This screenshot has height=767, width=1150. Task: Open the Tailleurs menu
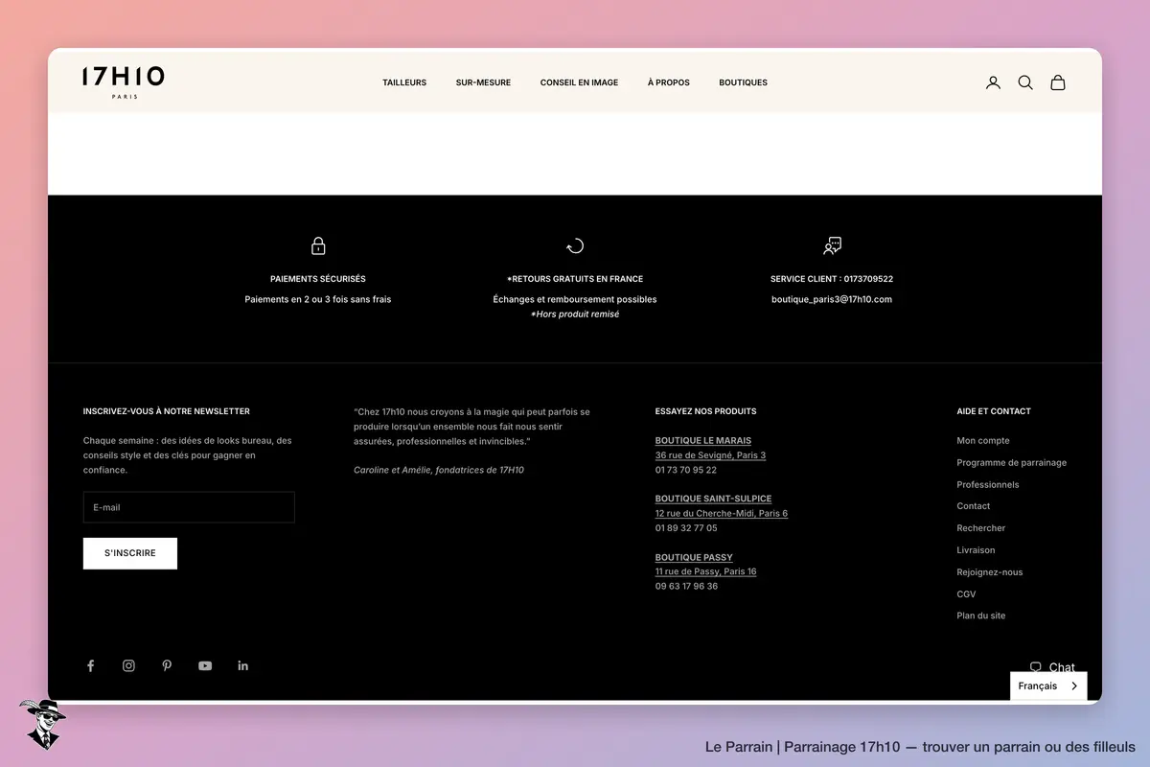(404, 82)
